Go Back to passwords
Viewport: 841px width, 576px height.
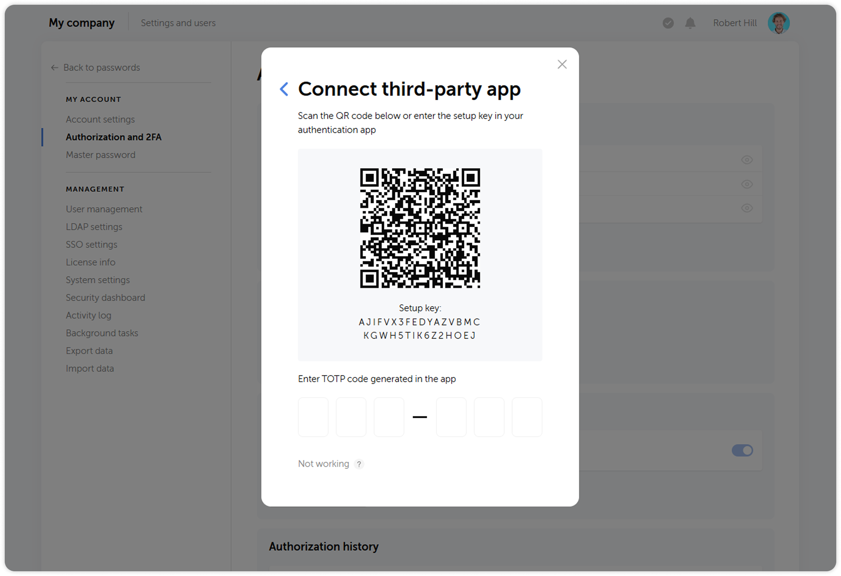pyautogui.click(x=95, y=68)
